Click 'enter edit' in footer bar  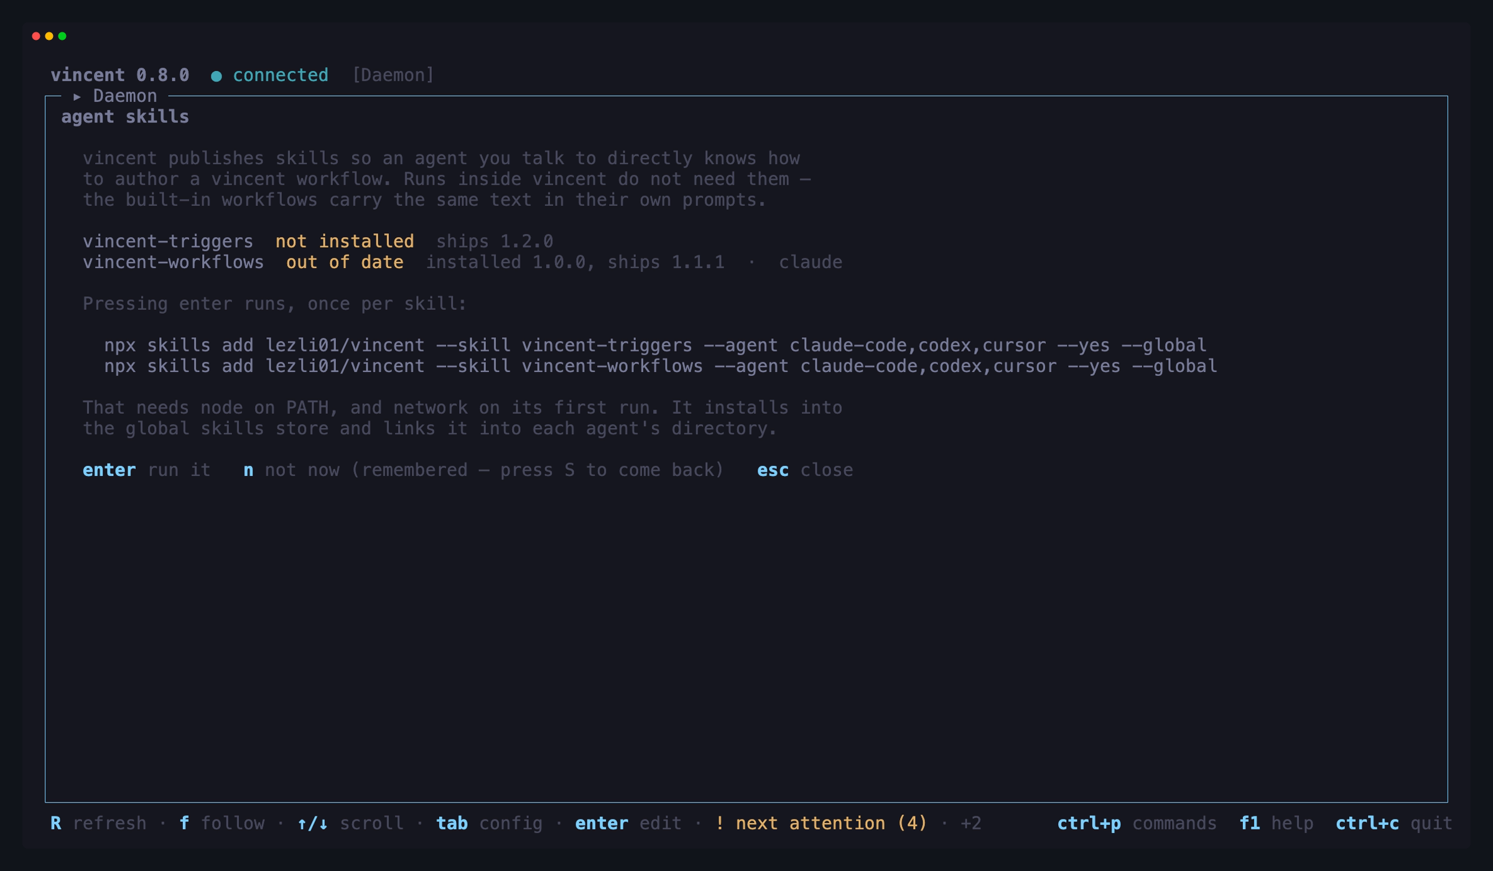[x=628, y=823]
